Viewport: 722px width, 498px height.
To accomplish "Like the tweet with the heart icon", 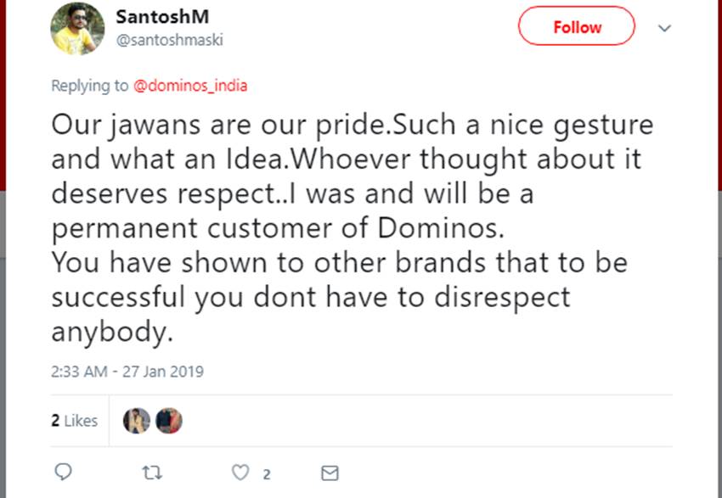I will (x=242, y=472).
